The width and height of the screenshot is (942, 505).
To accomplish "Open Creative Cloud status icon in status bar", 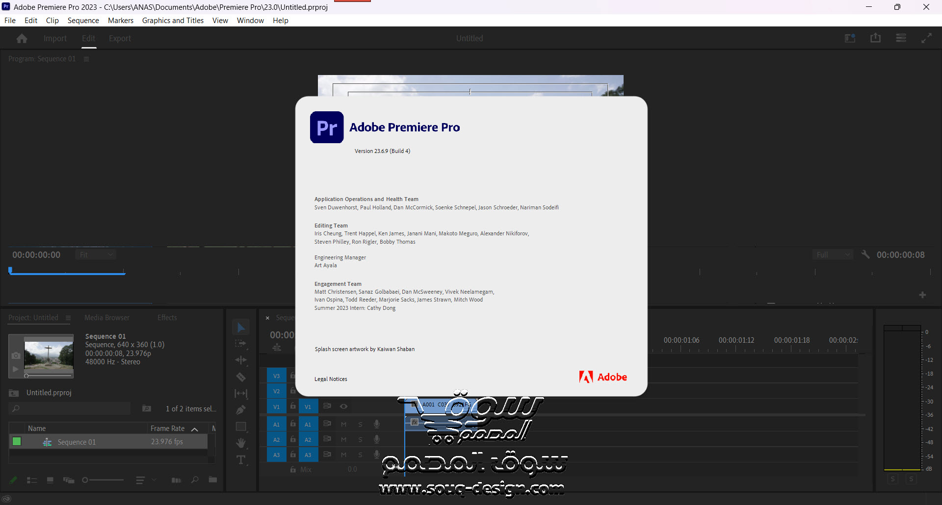I will (x=7, y=499).
